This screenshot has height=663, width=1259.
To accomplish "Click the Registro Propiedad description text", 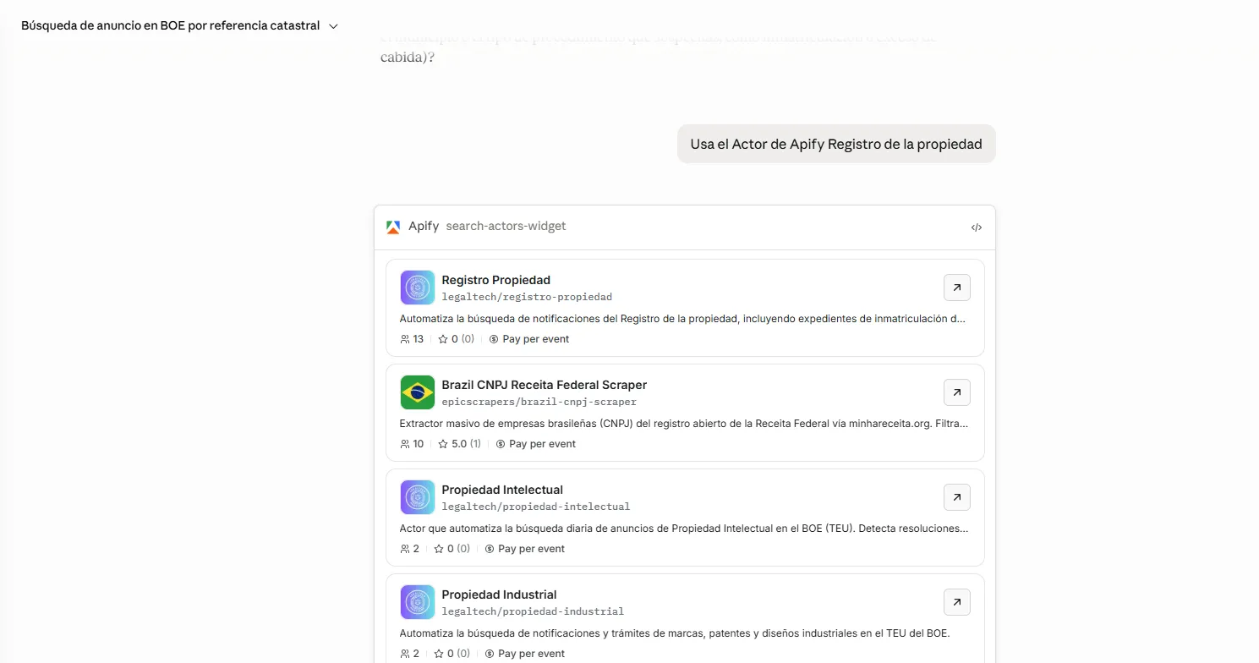I will (683, 319).
